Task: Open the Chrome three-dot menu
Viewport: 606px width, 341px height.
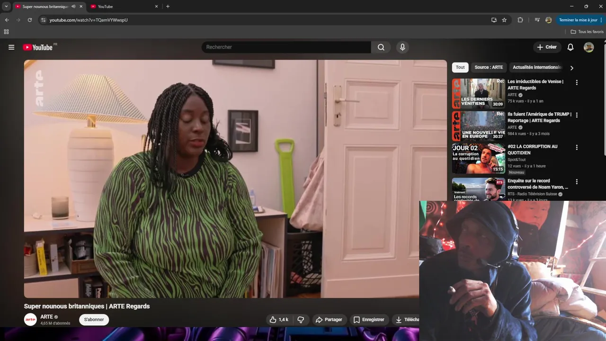Action: [x=602, y=20]
